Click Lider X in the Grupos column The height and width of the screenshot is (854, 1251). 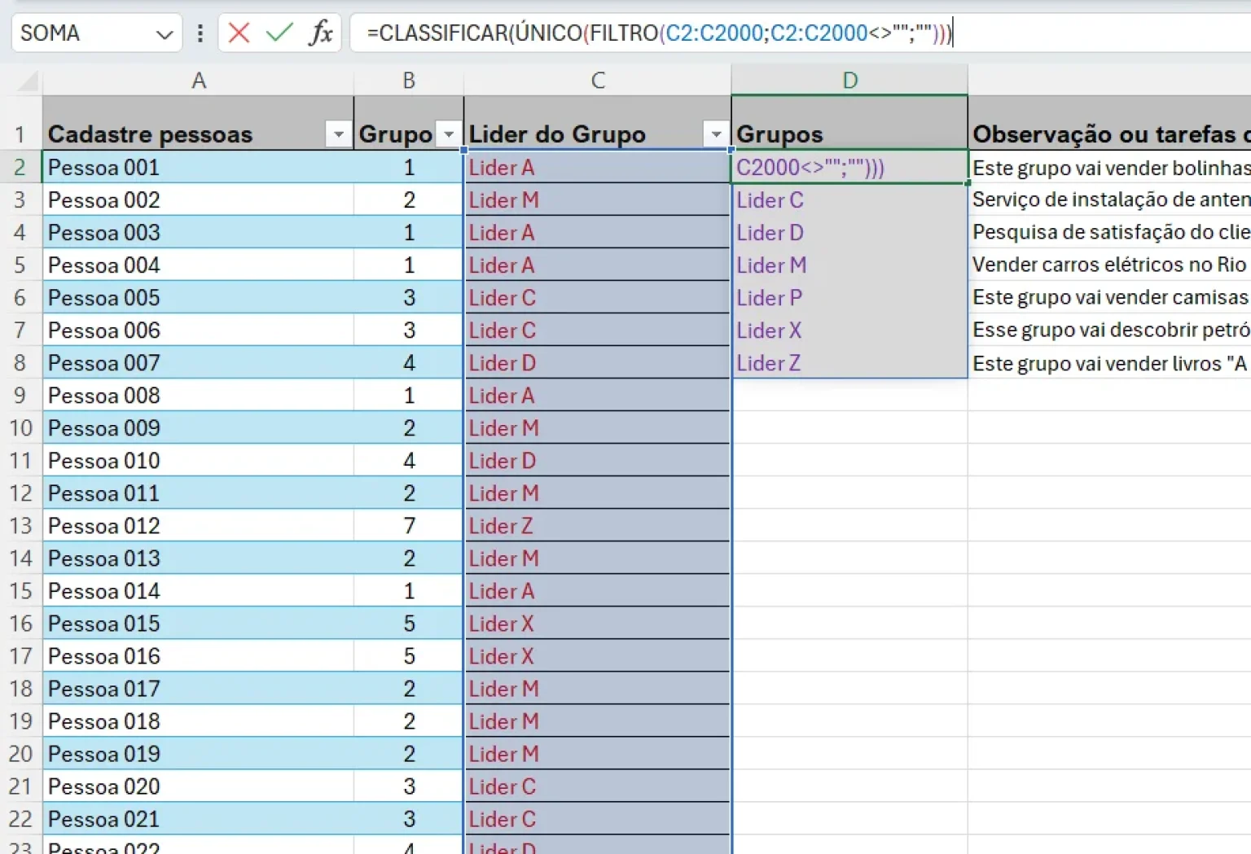[x=849, y=330]
